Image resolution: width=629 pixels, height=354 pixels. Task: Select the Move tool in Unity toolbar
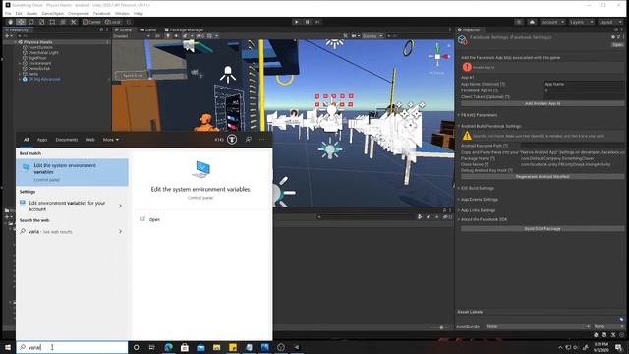(21, 22)
